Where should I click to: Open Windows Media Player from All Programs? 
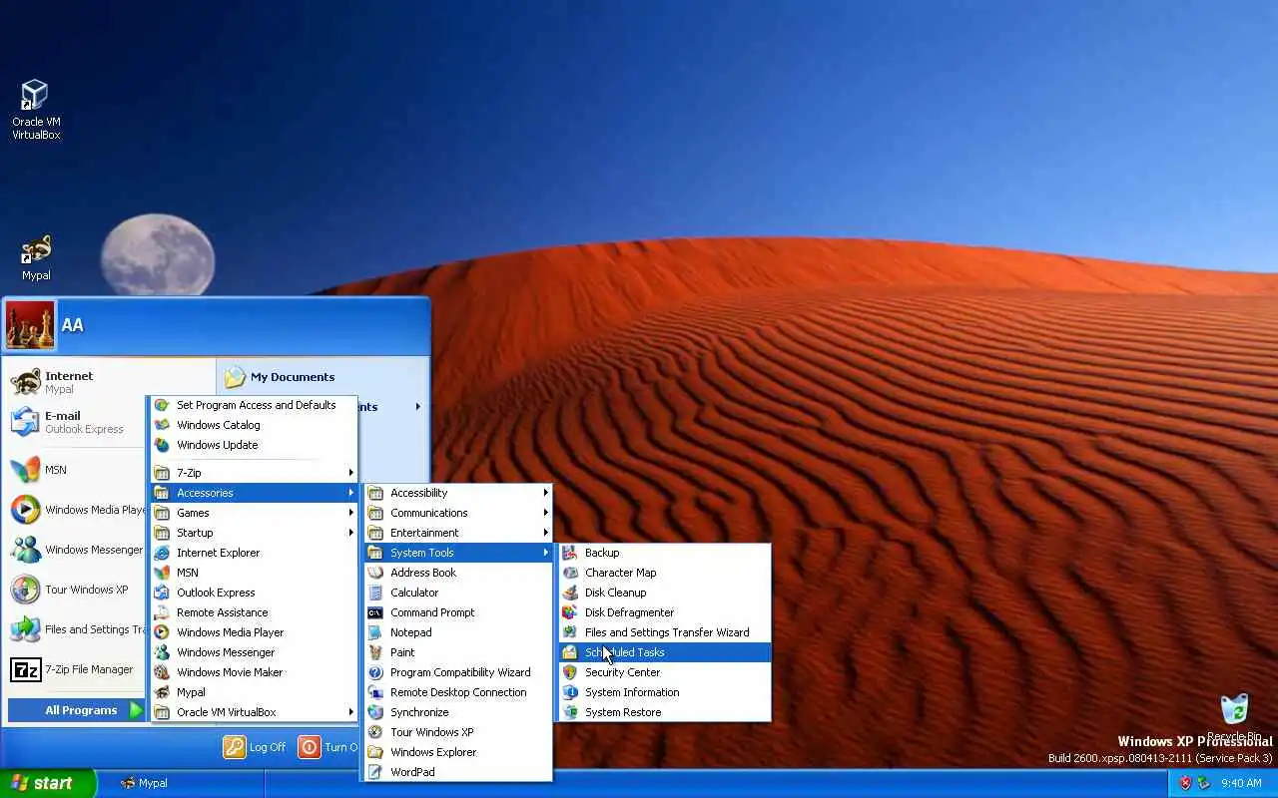(254, 632)
